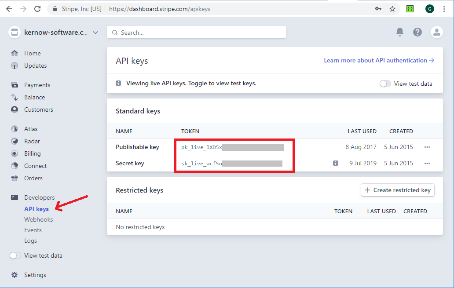Click the pk_live publishable key token
Viewport: 454px width, 288px height.
pyautogui.click(x=233, y=147)
